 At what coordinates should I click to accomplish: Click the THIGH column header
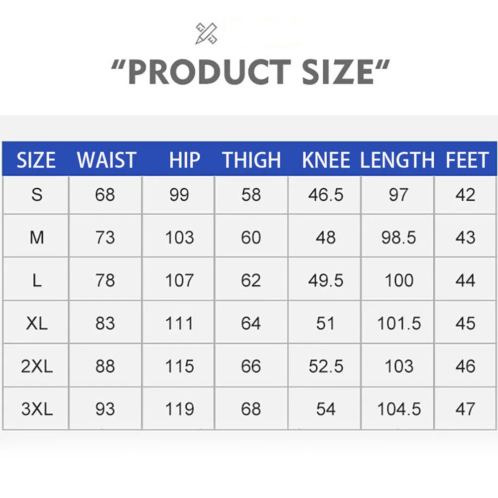pyautogui.click(x=251, y=160)
